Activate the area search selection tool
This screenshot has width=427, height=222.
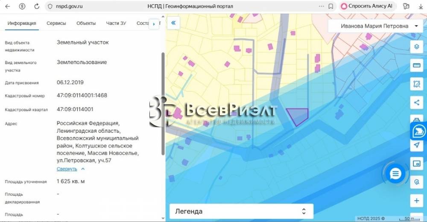(x=417, y=84)
